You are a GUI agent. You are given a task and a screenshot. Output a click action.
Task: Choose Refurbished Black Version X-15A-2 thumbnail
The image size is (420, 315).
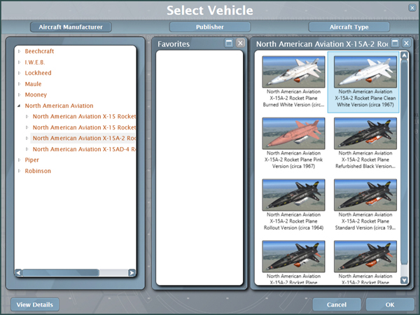coord(365,134)
